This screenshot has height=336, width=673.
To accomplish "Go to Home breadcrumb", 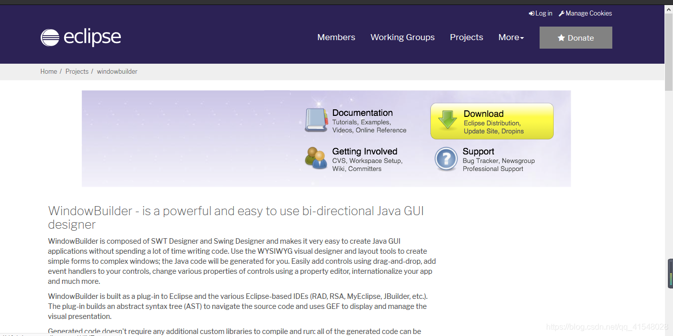I will click(x=49, y=72).
